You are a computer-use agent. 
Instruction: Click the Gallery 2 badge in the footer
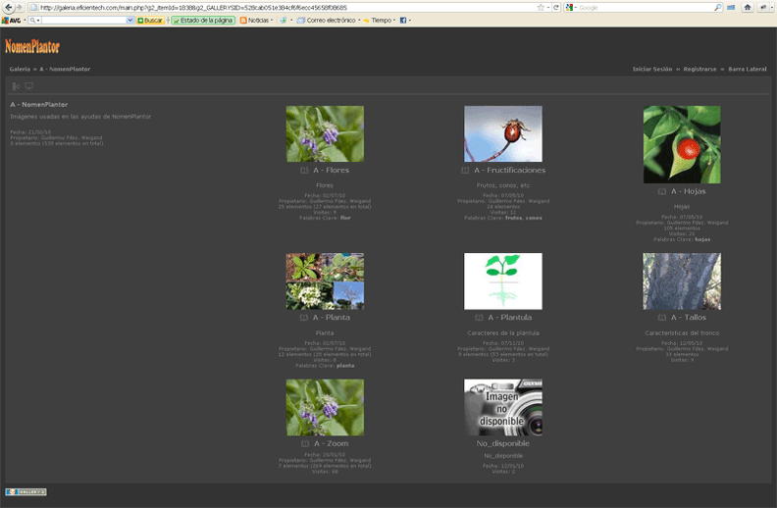26,491
